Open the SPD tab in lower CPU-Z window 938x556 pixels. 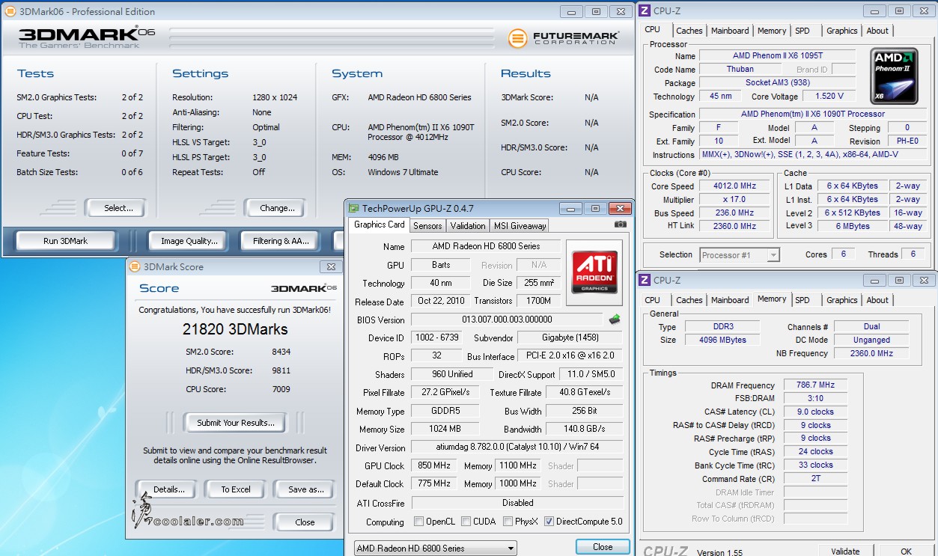802,300
